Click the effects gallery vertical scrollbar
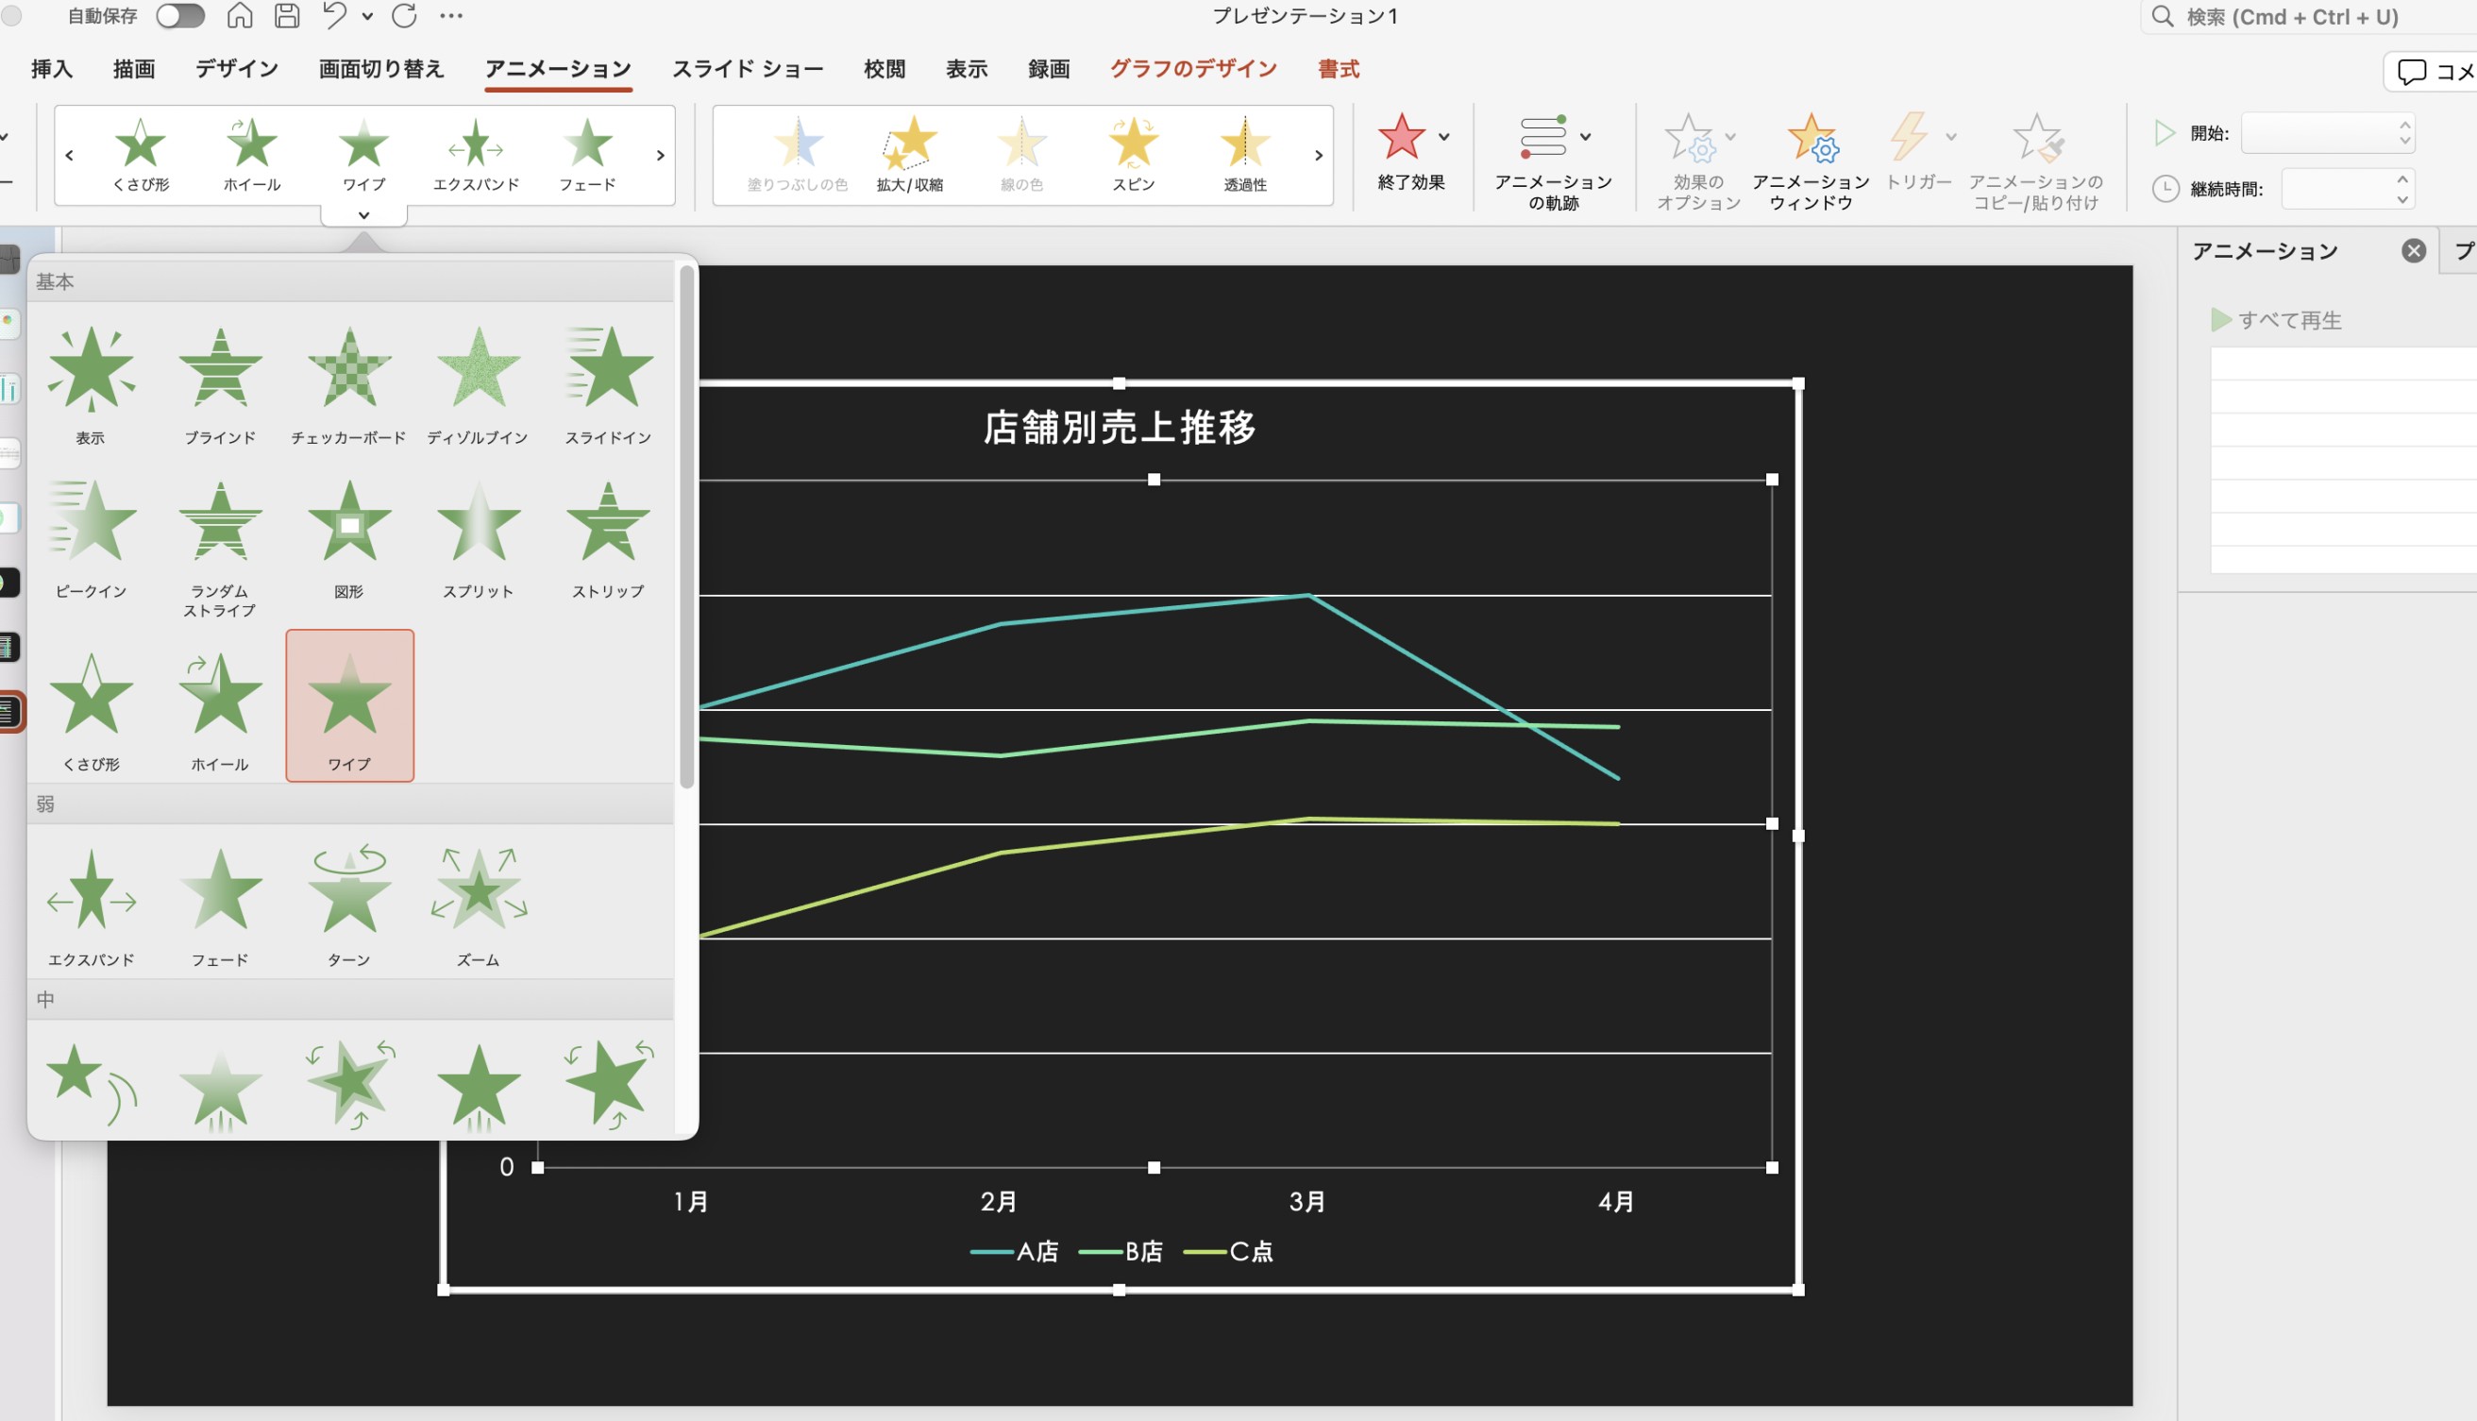The width and height of the screenshot is (2477, 1421). pos(687,527)
